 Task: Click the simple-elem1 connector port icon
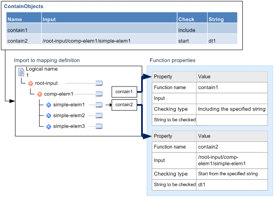pyautogui.click(x=99, y=104)
